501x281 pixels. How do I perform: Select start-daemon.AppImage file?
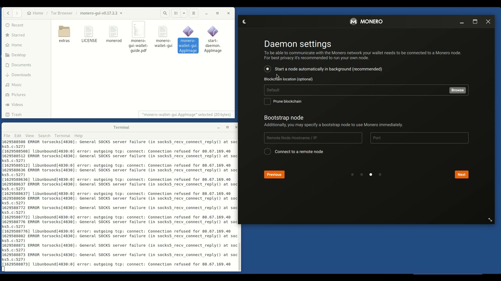tap(213, 39)
